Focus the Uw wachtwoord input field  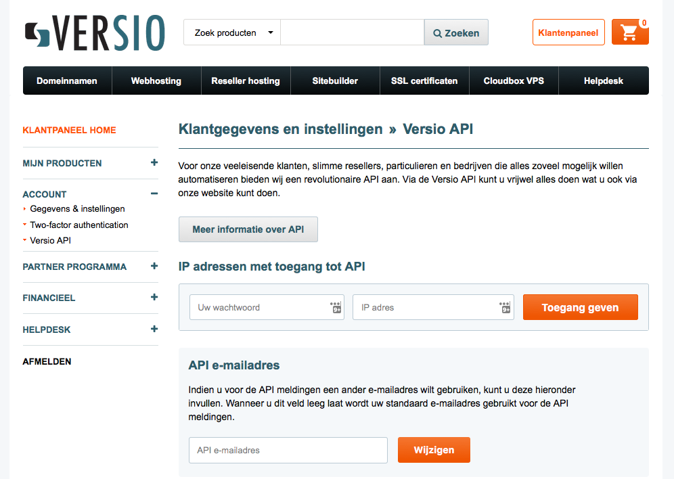(267, 307)
